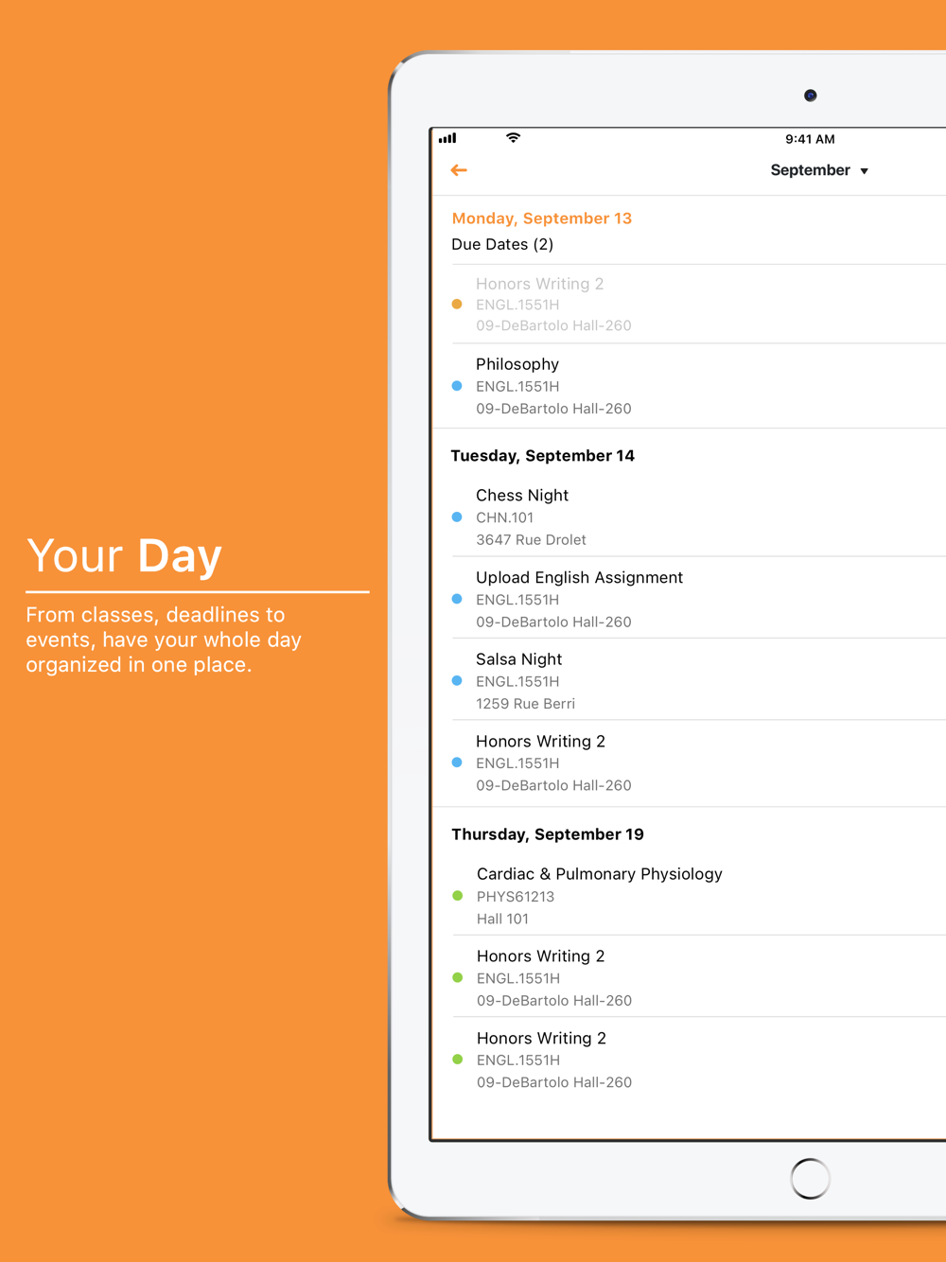Tap the Thursday, September 19 header
The image size is (946, 1262).
tap(547, 834)
